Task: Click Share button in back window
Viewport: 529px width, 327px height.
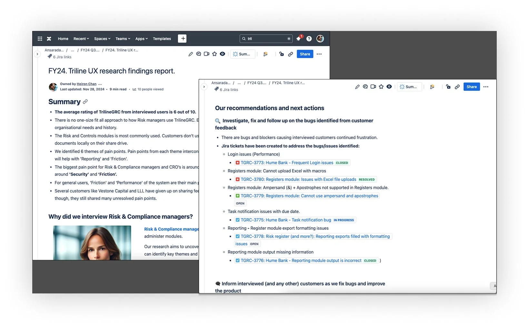Action: 305,54
